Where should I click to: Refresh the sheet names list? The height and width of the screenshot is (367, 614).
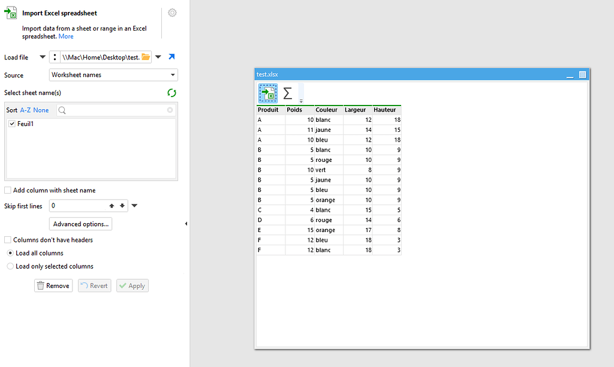[x=171, y=93]
